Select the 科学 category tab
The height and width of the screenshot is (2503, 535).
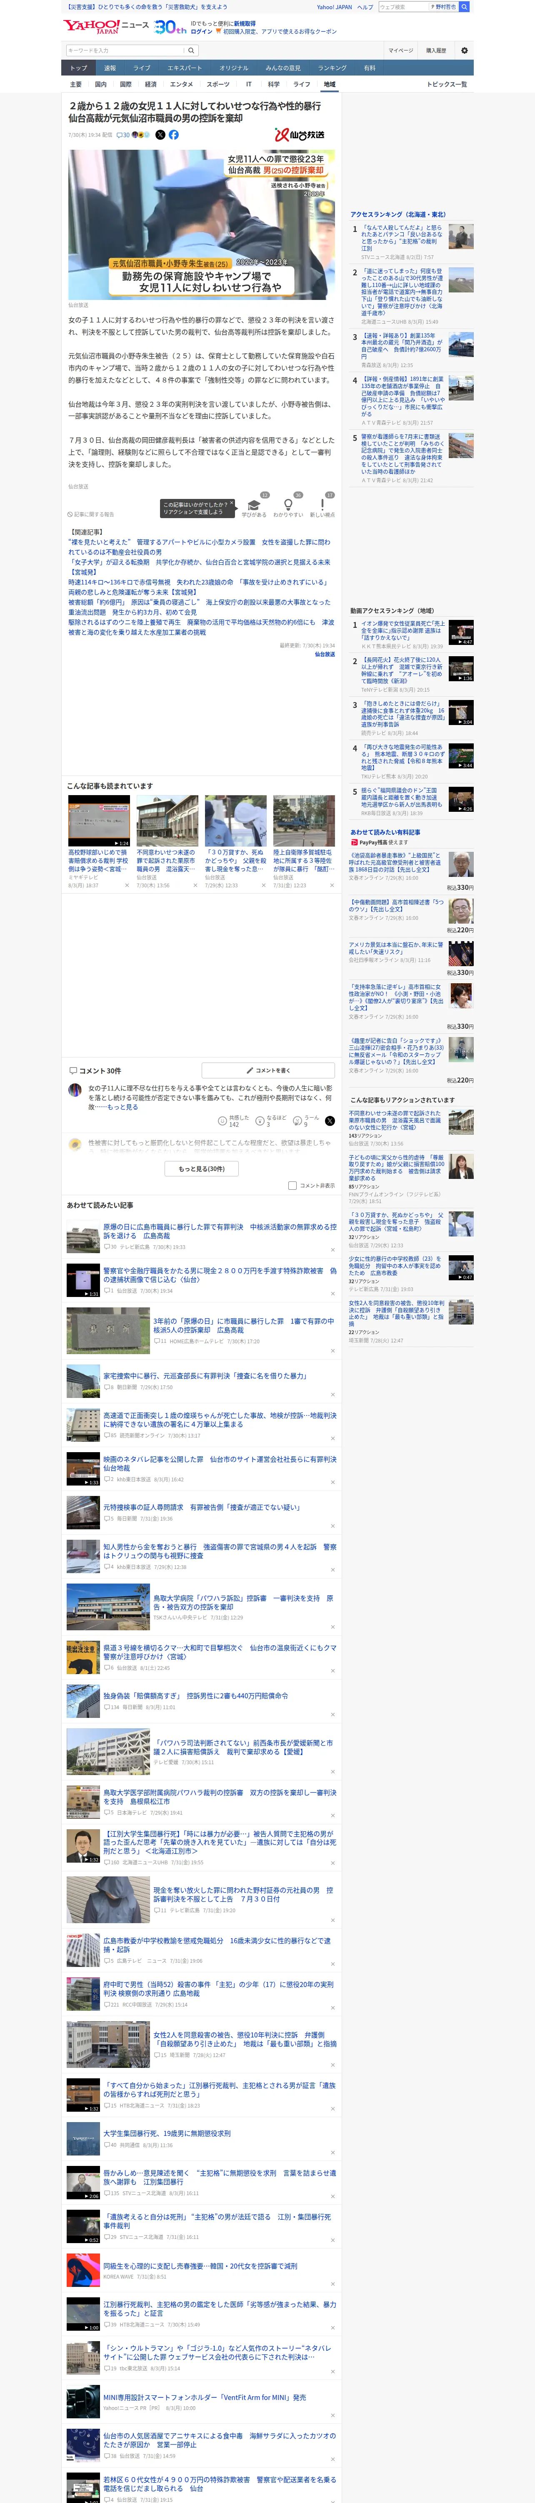pos(273,85)
